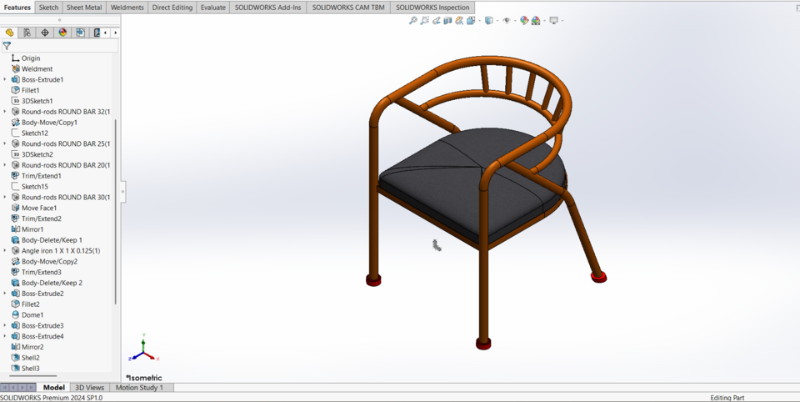Open the partially hidden last manager tab
This screenshot has height=402, width=800.
pos(96,33)
